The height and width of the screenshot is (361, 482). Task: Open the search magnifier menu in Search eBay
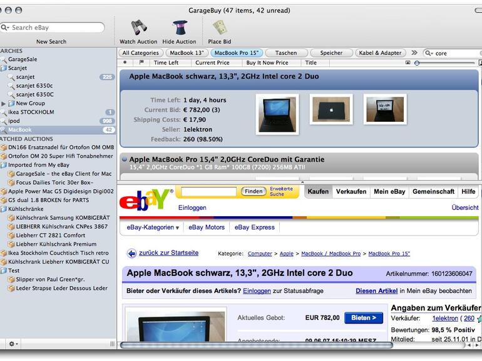[5, 27]
